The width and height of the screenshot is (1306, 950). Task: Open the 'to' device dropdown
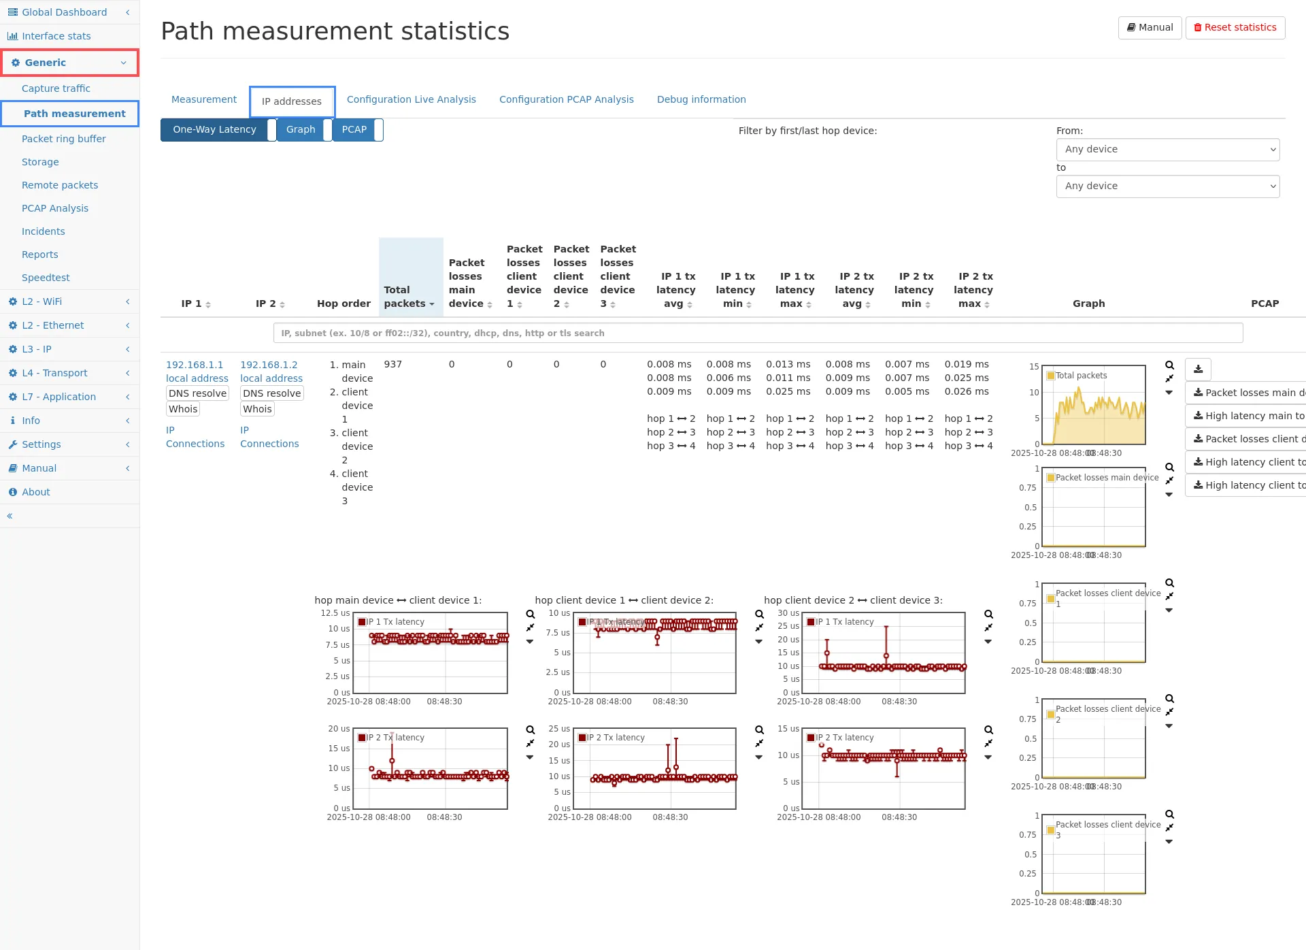[1167, 186]
